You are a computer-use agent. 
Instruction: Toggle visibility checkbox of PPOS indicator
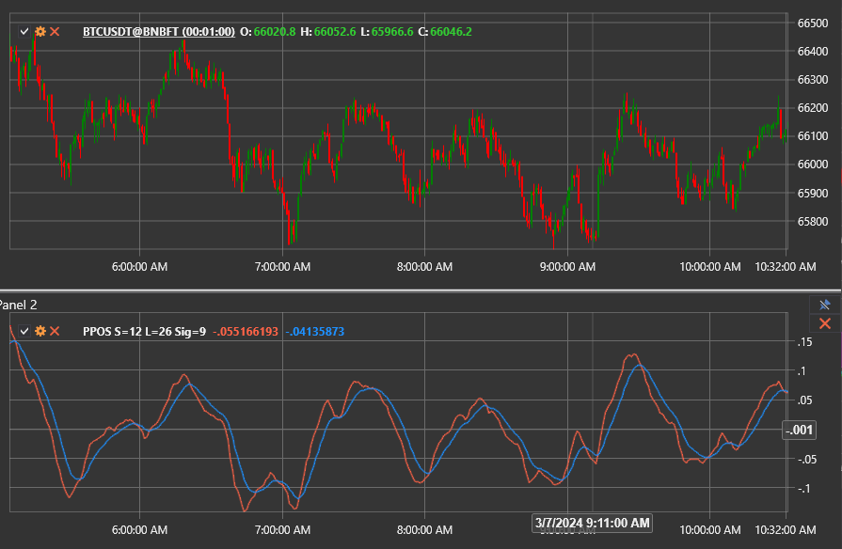click(24, 331)
